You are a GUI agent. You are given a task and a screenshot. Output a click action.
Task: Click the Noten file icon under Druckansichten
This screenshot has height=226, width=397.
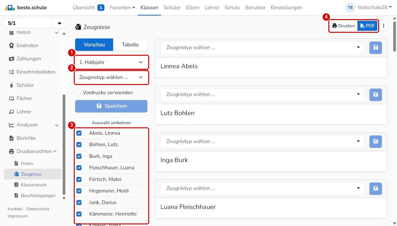[17, 163]
